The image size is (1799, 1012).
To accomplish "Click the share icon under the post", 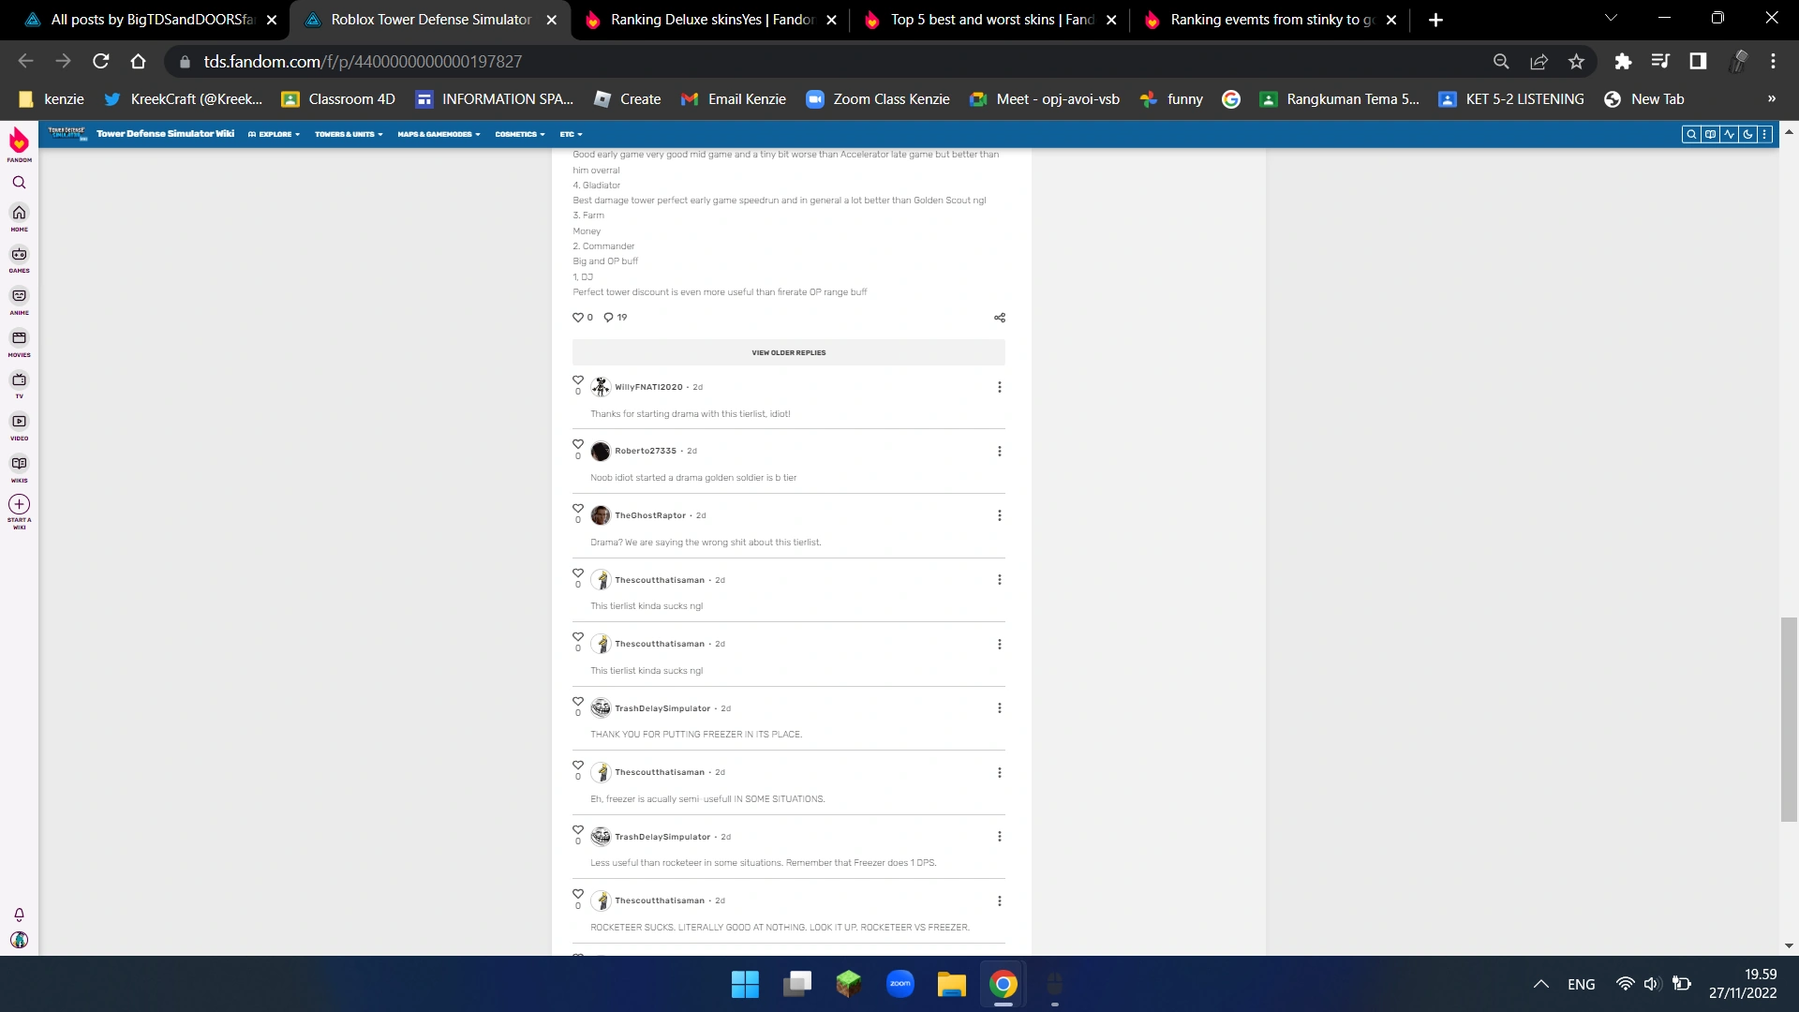I will click(x=1000, y=318).
